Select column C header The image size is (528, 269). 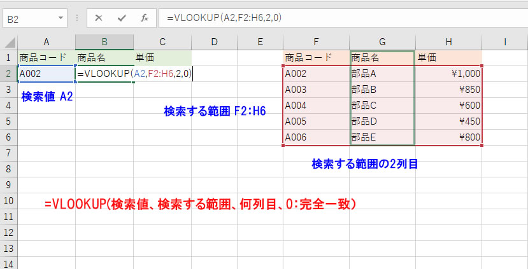pyautogui.click(x=162, y=42)
